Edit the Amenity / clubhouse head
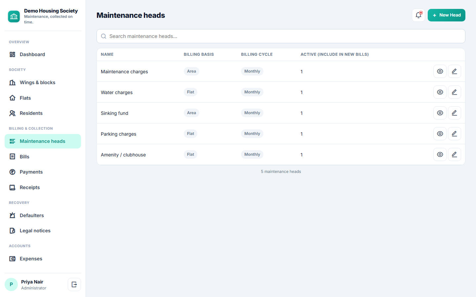This screenshot has width=476, height=297. pos(455,154)
